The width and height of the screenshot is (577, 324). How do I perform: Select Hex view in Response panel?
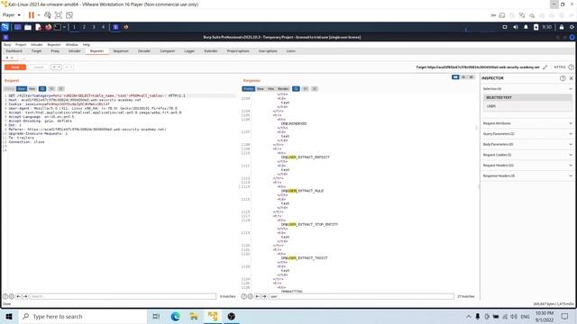[x=270, y=89]
